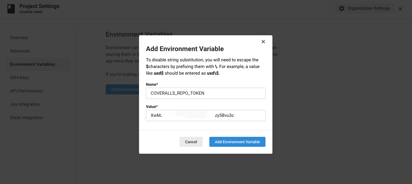Open the Jira Integration settings
The image size is (412, 184).
coord(25,104)
